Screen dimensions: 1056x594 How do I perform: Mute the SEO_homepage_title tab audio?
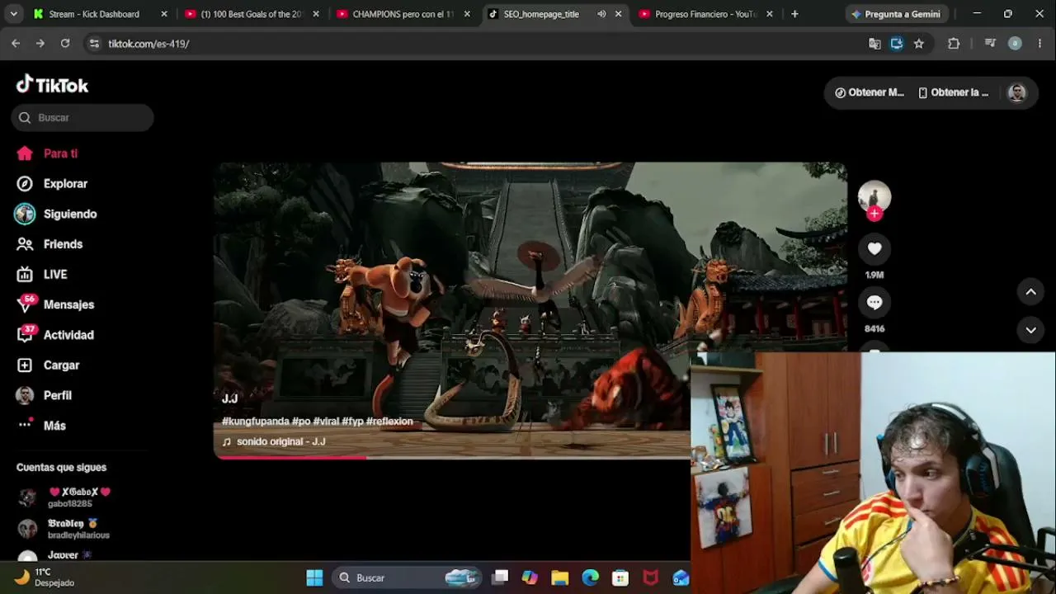point(601,14)
